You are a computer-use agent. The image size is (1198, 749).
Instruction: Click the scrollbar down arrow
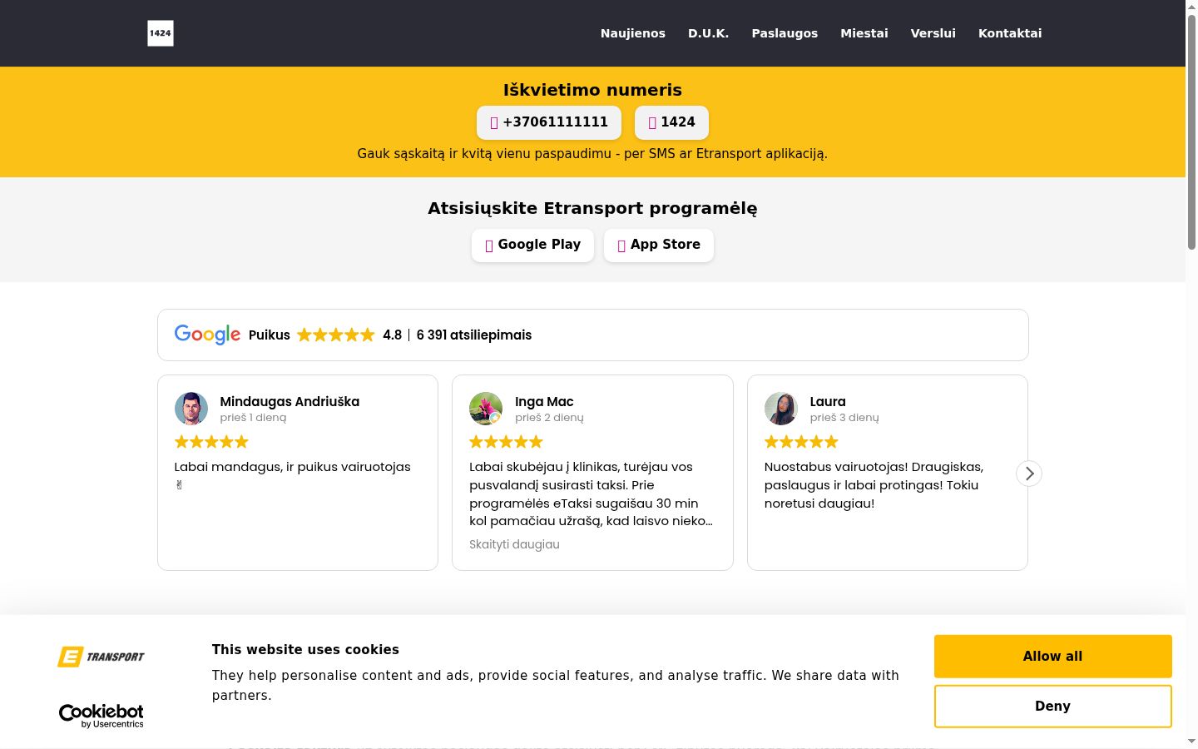pos(1191,742)
